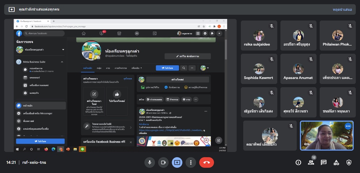Open Facebook notifications bell

(212, 33)
